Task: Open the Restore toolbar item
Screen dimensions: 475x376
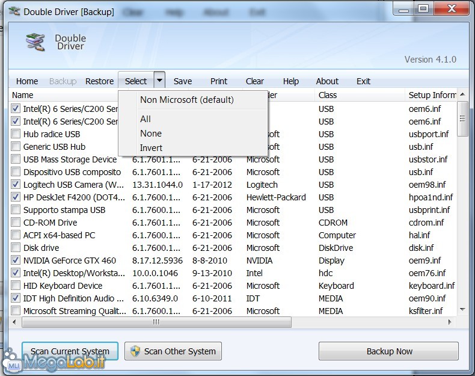Action: pyautogui.click(x=99, y=81)
